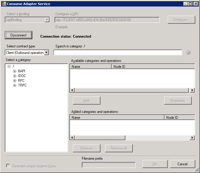Click the Added list horizontal scrollbar thumb
This screenshot has height=173, width=200.
(100, 137)
